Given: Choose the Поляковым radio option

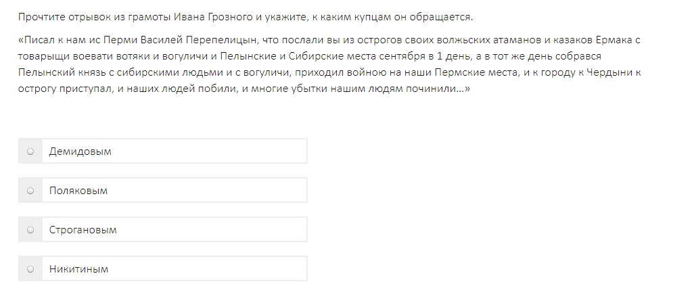Looking at the screenshot, I should pyautogui.click(x=30, y=191).
